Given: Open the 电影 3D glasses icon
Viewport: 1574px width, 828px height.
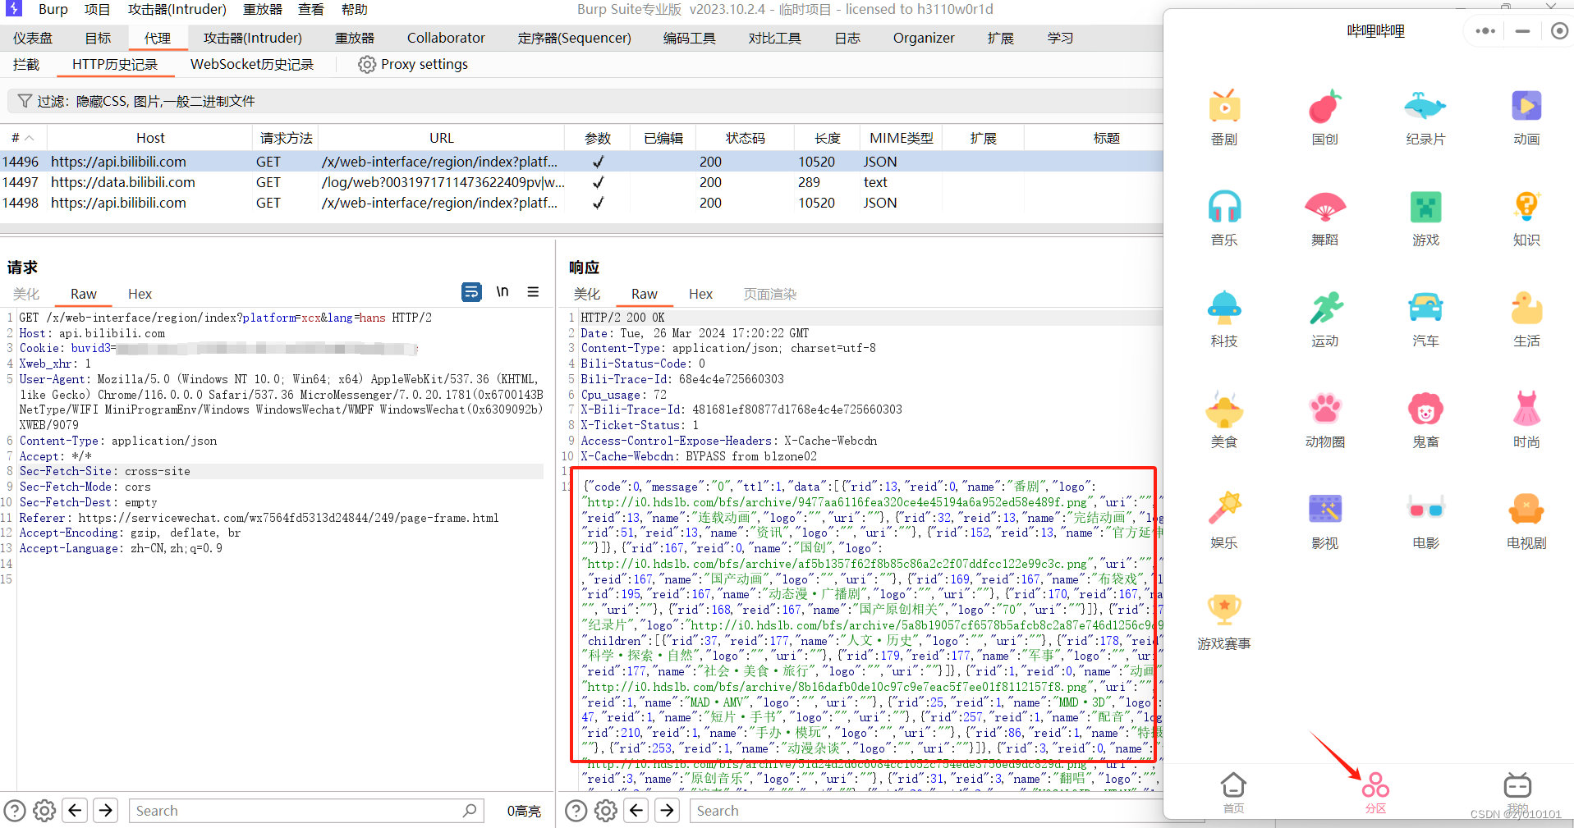Looking at the screenshot, I should (1425, 509).
